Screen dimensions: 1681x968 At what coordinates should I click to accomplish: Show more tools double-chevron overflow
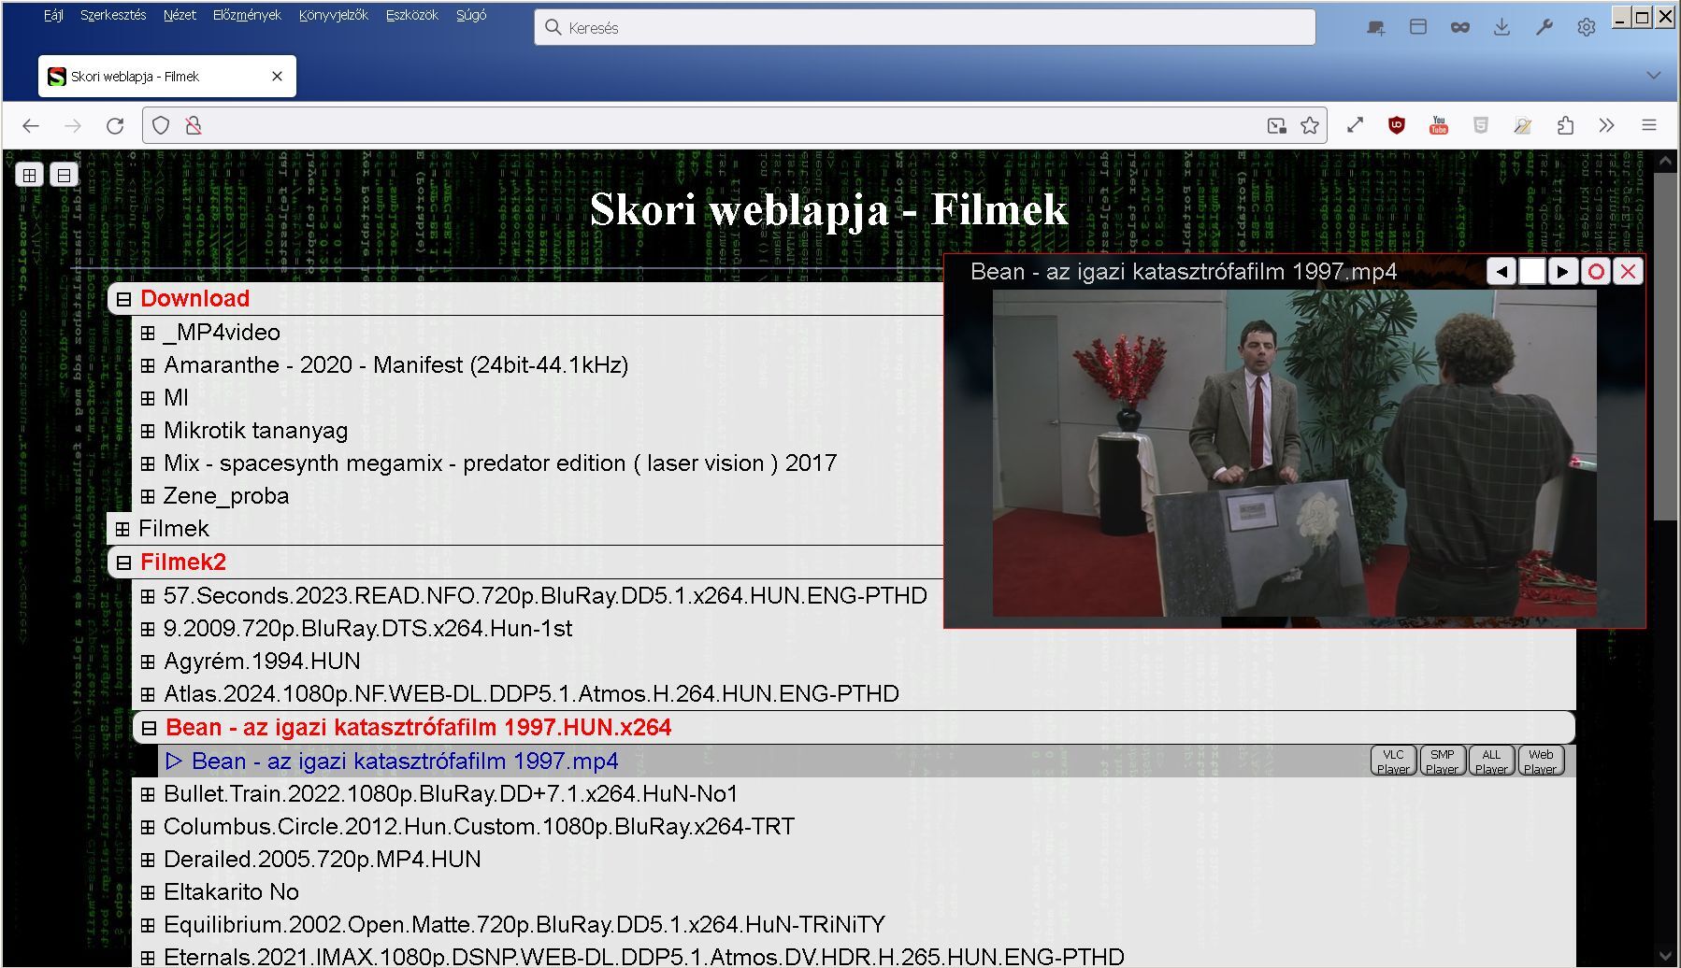click(x=1606, y=125)
